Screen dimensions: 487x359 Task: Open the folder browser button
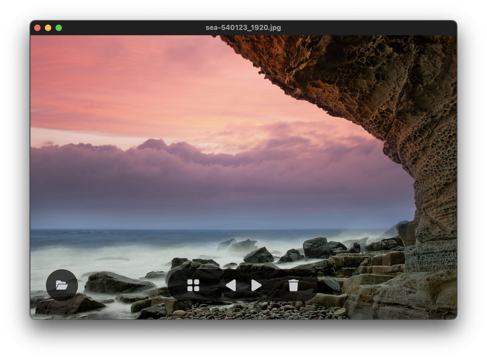pyautogui.click(x=62, y=285)
